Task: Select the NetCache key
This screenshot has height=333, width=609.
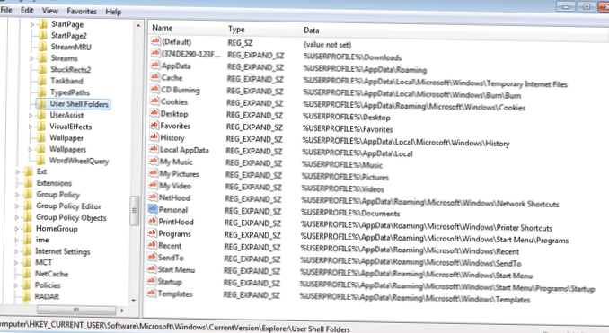Action: [52, 274]
